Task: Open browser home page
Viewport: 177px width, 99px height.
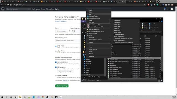Action: 11,5
